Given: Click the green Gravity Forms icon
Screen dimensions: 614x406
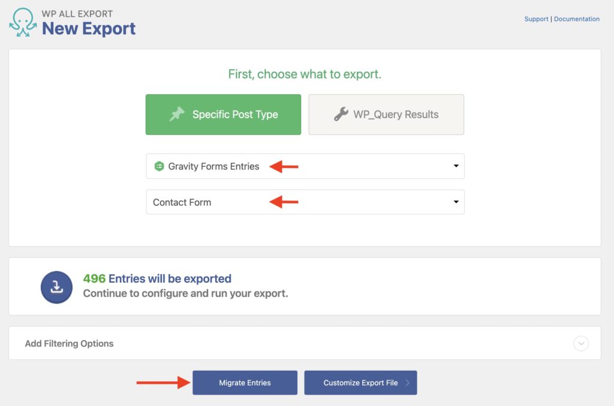Looking at the screenshot, I should pos(159,166).
